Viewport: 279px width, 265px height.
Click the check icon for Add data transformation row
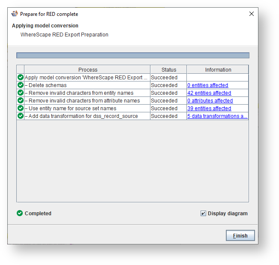pyautogui.click(x=20, y=116)
